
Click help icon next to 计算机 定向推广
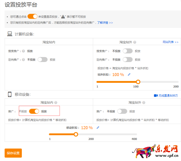click(x=23, y=60)
